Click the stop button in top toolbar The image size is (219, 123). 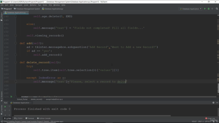[x=212, y=9]
